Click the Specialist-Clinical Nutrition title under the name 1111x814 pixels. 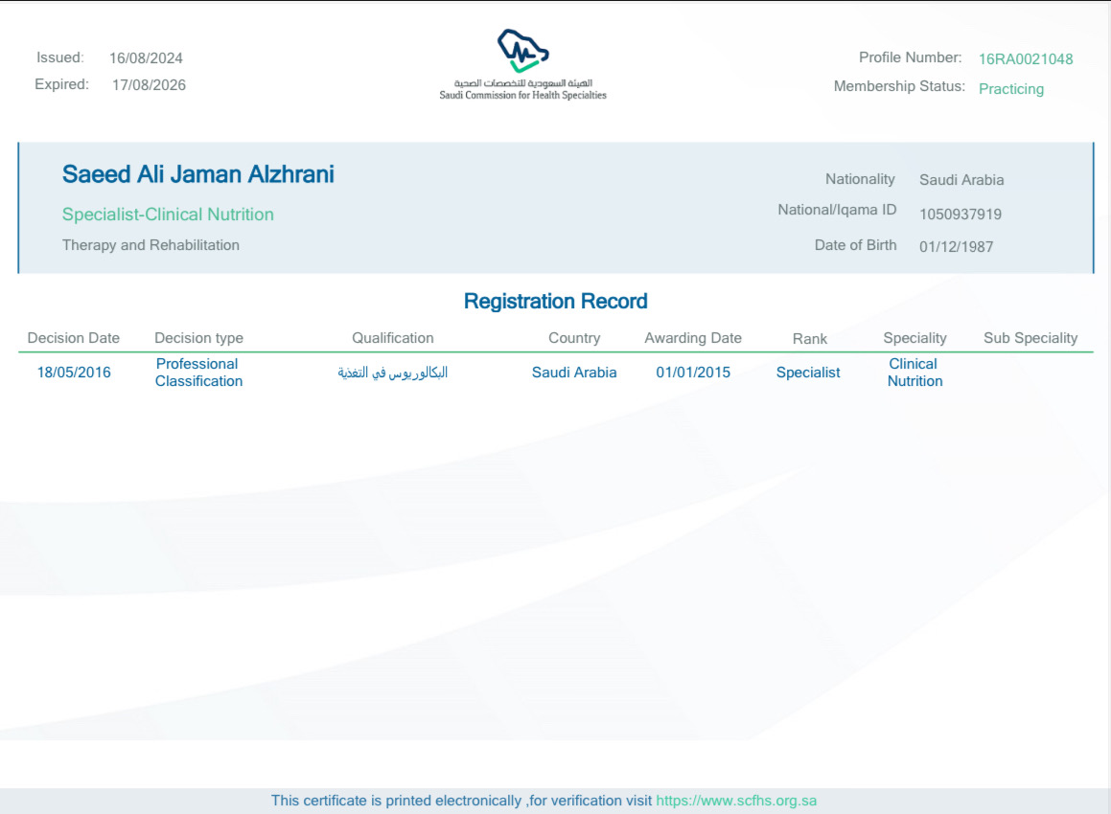[x=168, y=215]
